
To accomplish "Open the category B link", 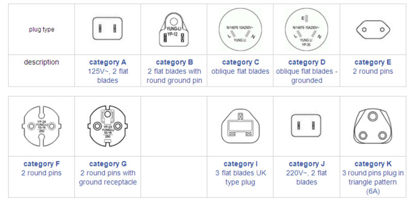I will pyautogui.click(x=174, y=62).
